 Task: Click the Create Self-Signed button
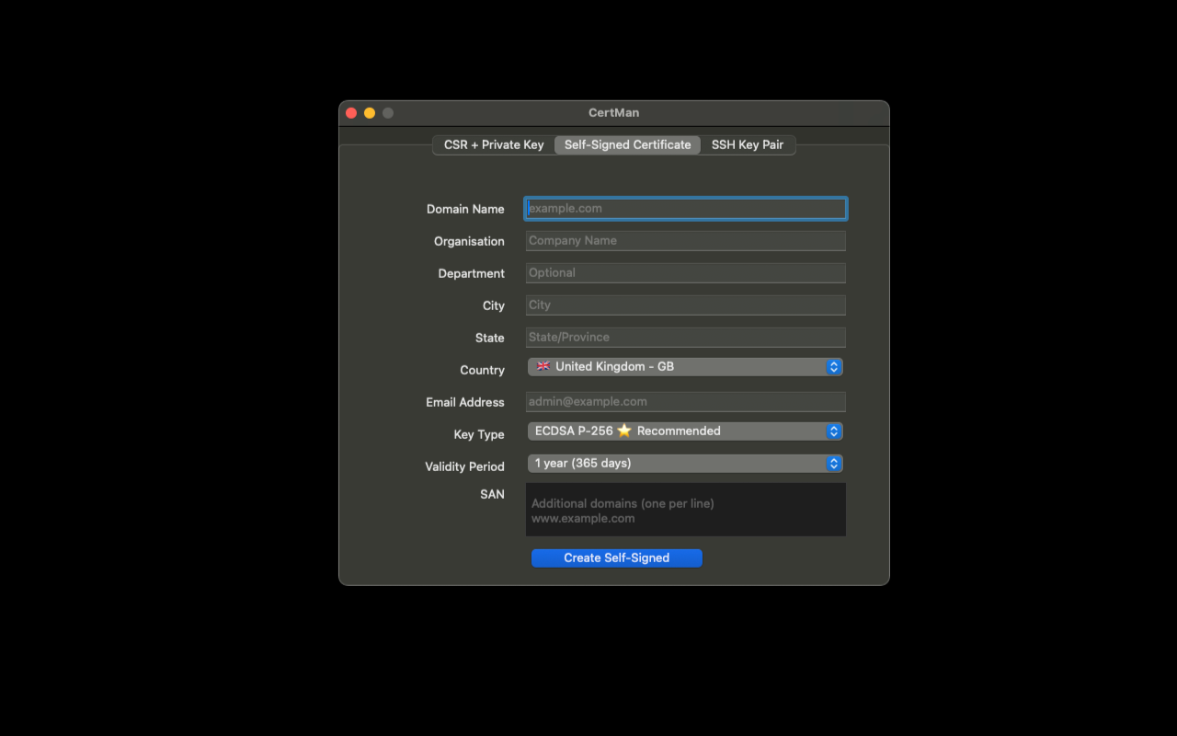tap(616, 558)
